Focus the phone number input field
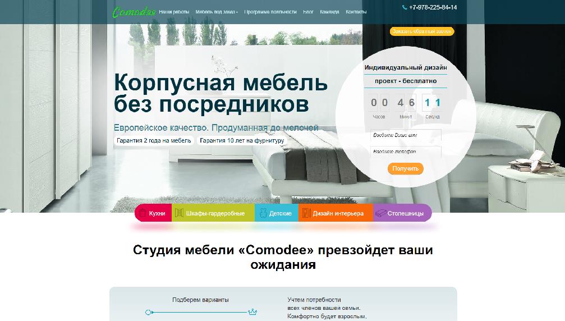This screenshot has width=565, height=321. [x=406, y=152]
